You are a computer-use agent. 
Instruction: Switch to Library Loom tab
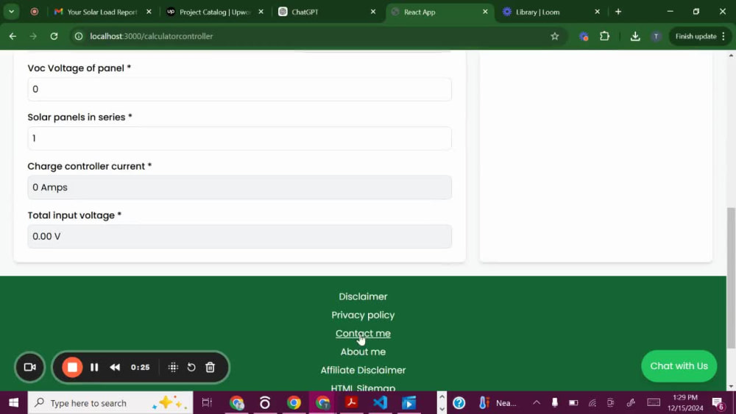[551, 12]
